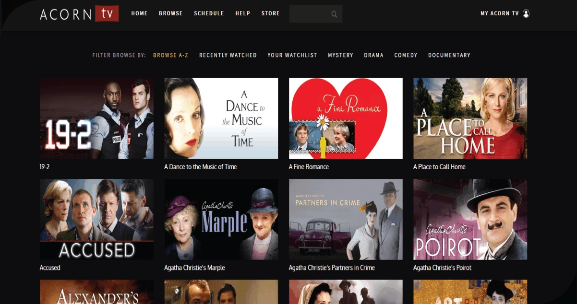Open the My Acorn TV profile icon
Viewport: 577px width, 304px height.
point(526,13)
